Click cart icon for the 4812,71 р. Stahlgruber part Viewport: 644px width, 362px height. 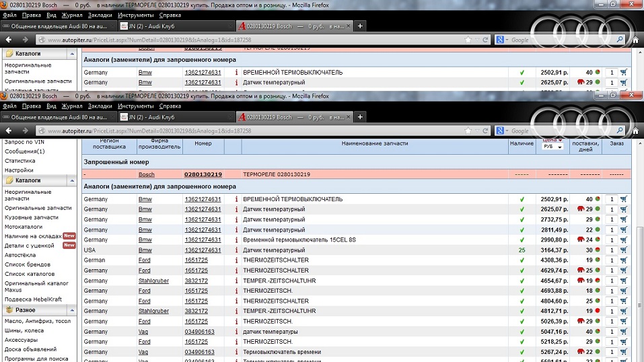pyautogui.click(x=624, y=312)
